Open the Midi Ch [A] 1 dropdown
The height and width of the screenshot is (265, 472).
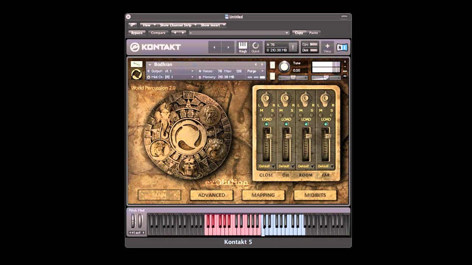pyautogui.click(x=171, y=77)
